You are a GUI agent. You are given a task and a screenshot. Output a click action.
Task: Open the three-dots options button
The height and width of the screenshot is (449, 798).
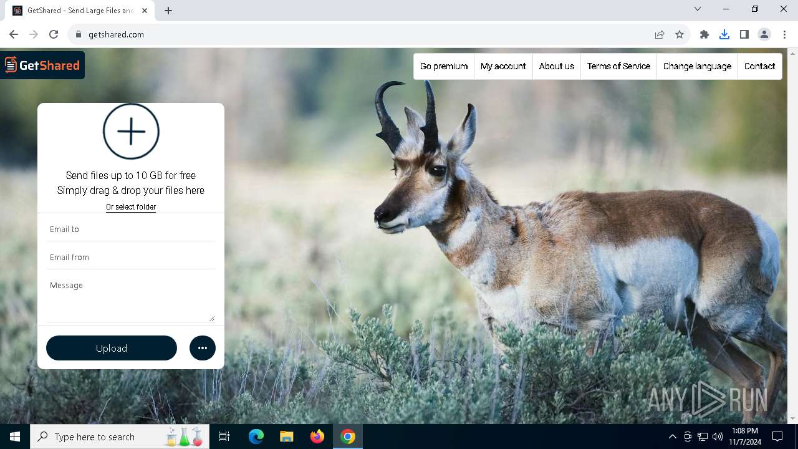pyautogui.click(x=203, y=348)
